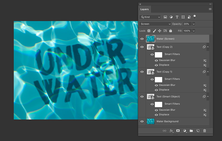The width and height of the screenshot is (222, 141).
Task: Create new group folder icon
Action: click(191, 131)
